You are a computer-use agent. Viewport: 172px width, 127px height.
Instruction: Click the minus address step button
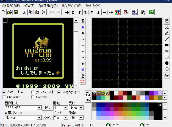tap(83, 45)
